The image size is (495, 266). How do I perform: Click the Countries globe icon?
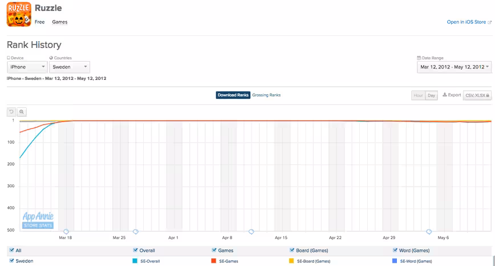[x=51, y=58]
